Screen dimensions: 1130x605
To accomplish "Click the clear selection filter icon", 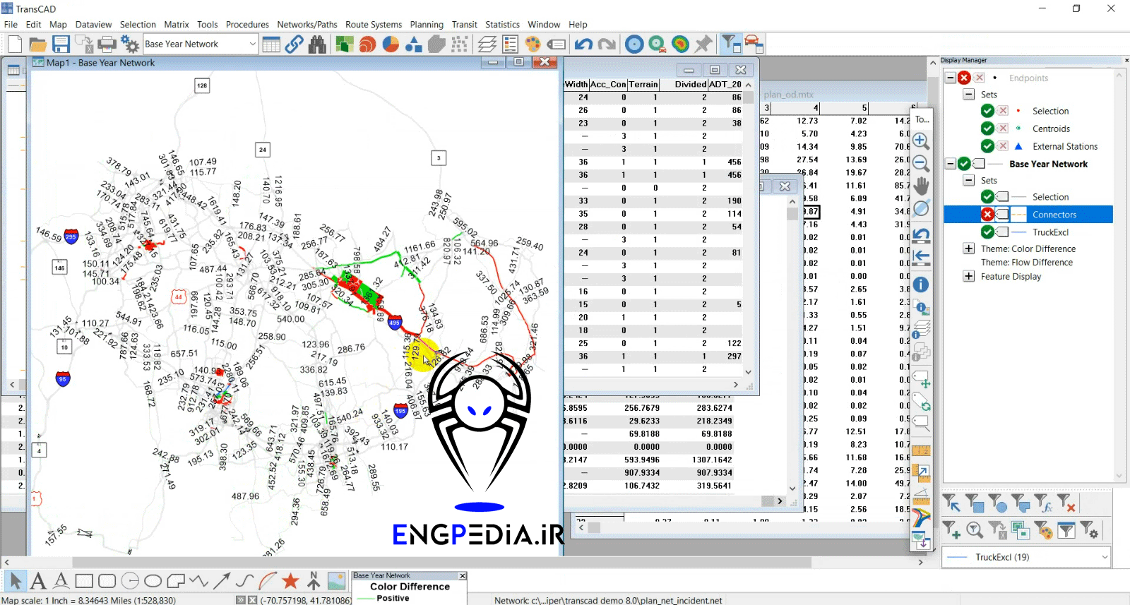I will (x=1066, y=503).
